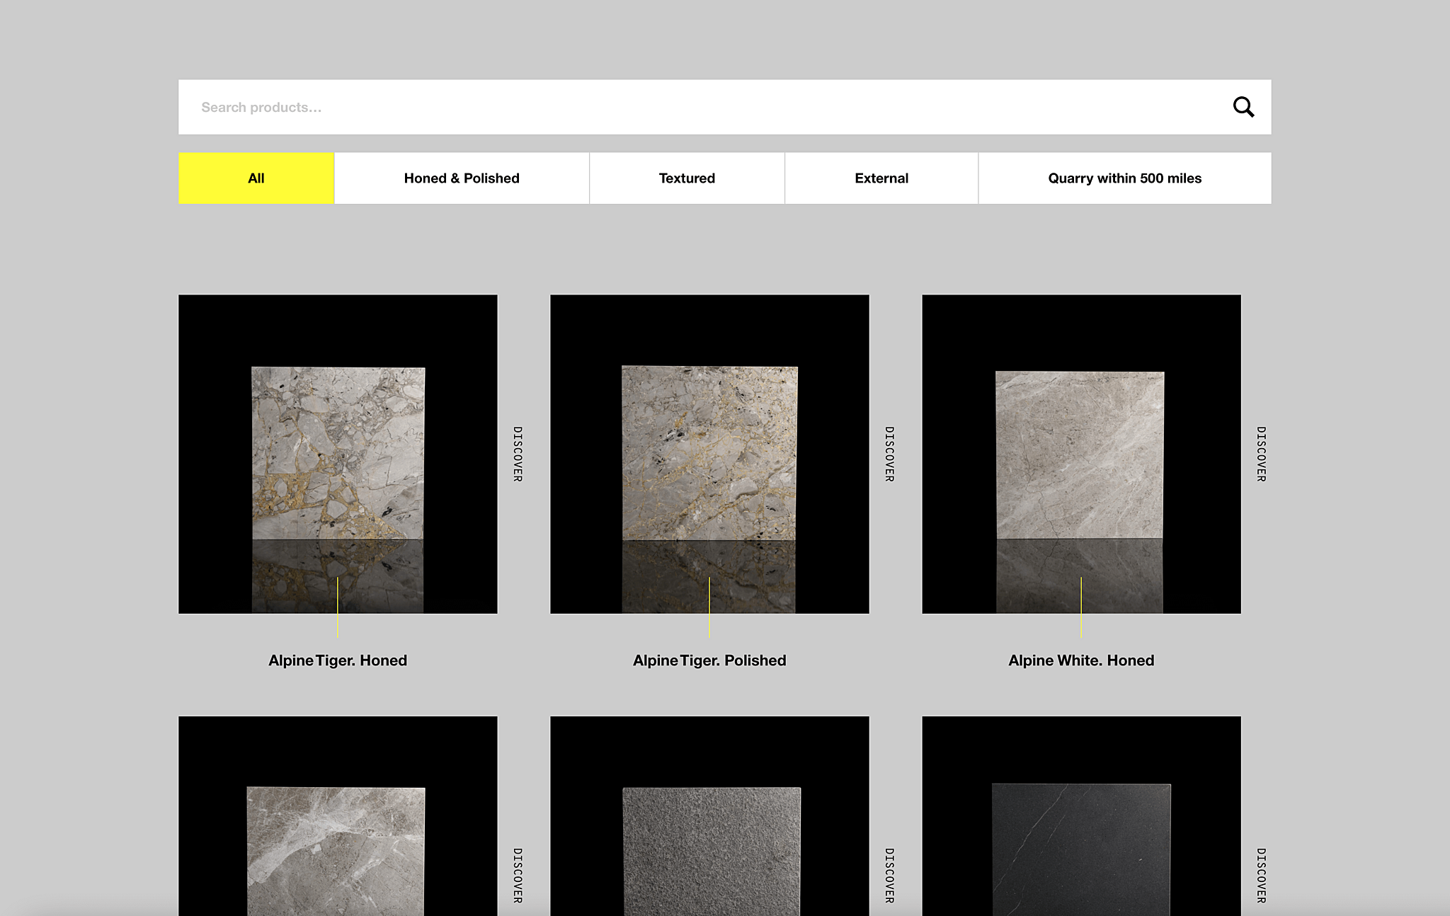Open the Alpine Tiger. Honed title link
This screenshot has height=916, width=1450.
[x=338, y=660]
